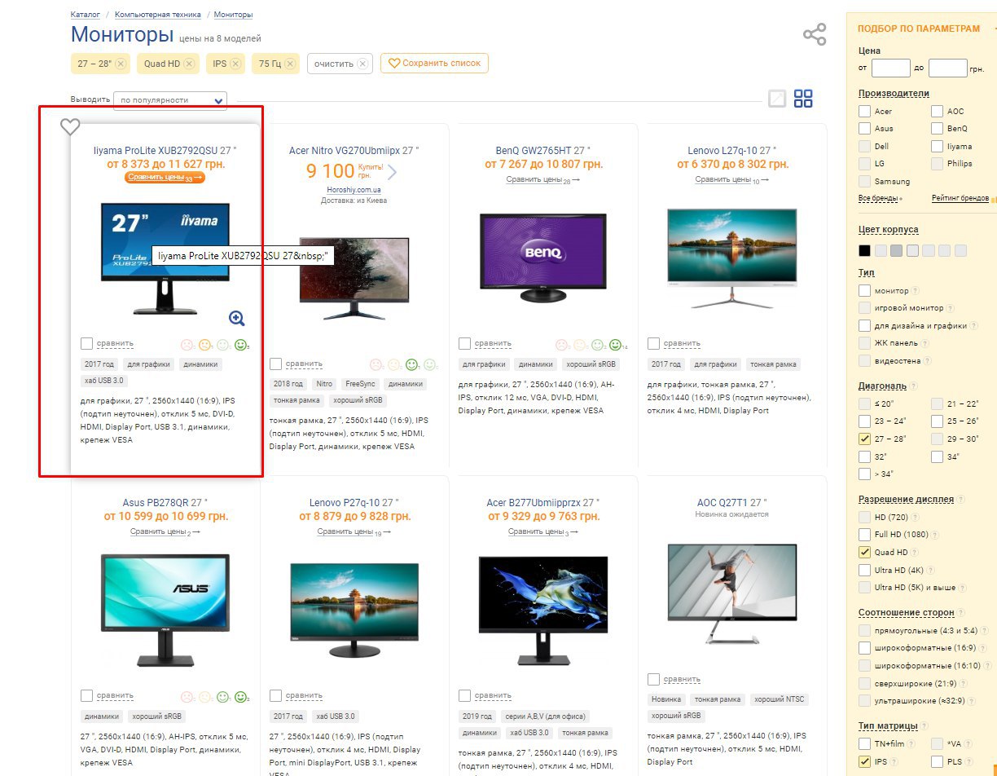
Task: Expand the Производители filter section
Action: click(x=894, y=93)
